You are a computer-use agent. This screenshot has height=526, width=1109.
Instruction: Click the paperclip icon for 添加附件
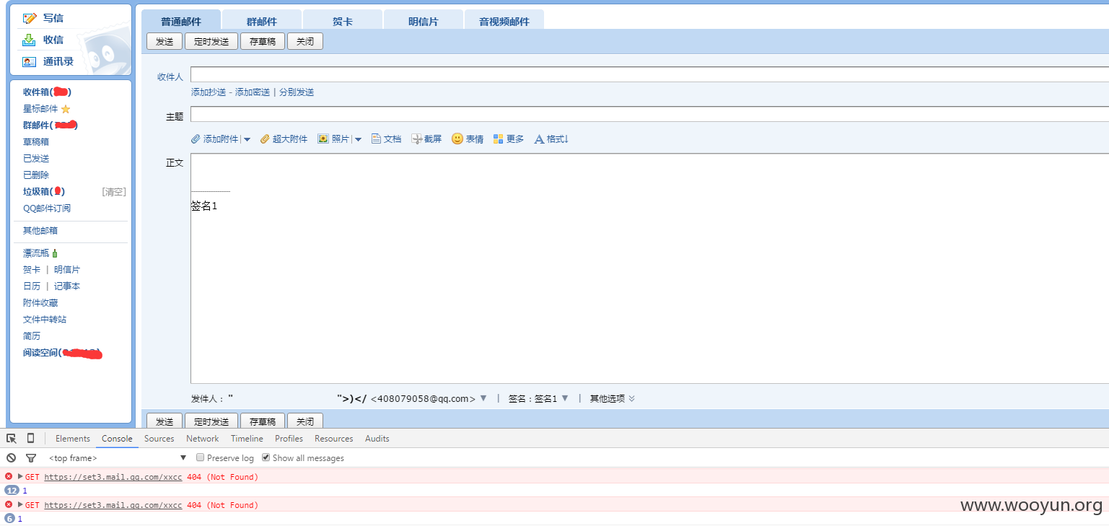(x=196, y=139)
